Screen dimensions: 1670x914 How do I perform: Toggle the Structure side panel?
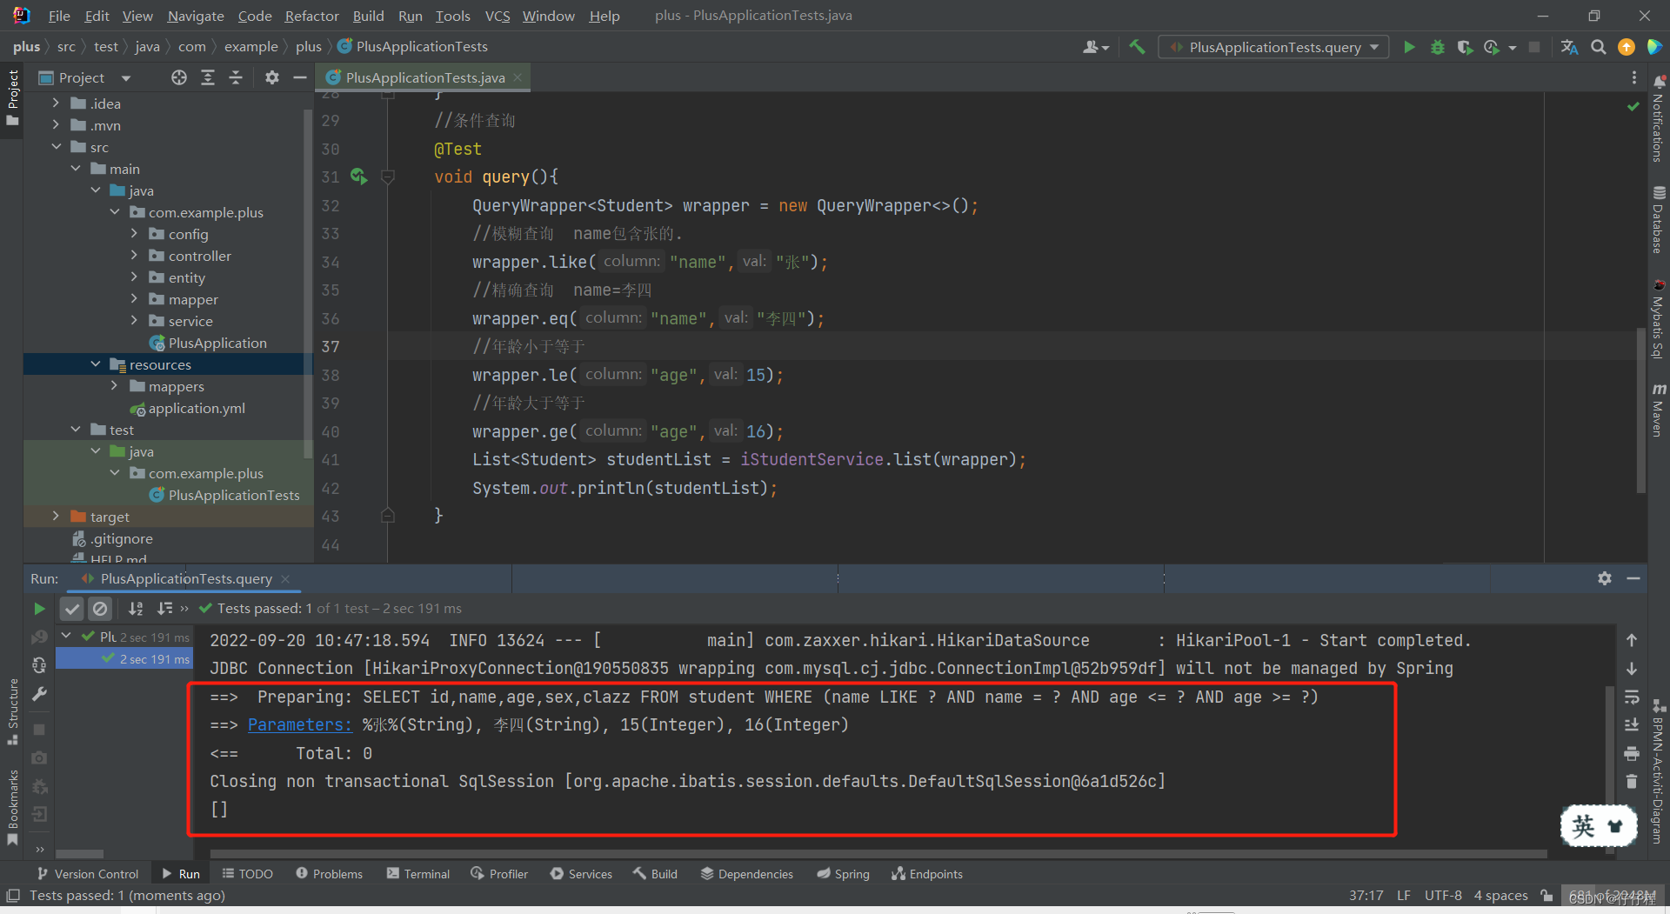click(x=12, y=711)
